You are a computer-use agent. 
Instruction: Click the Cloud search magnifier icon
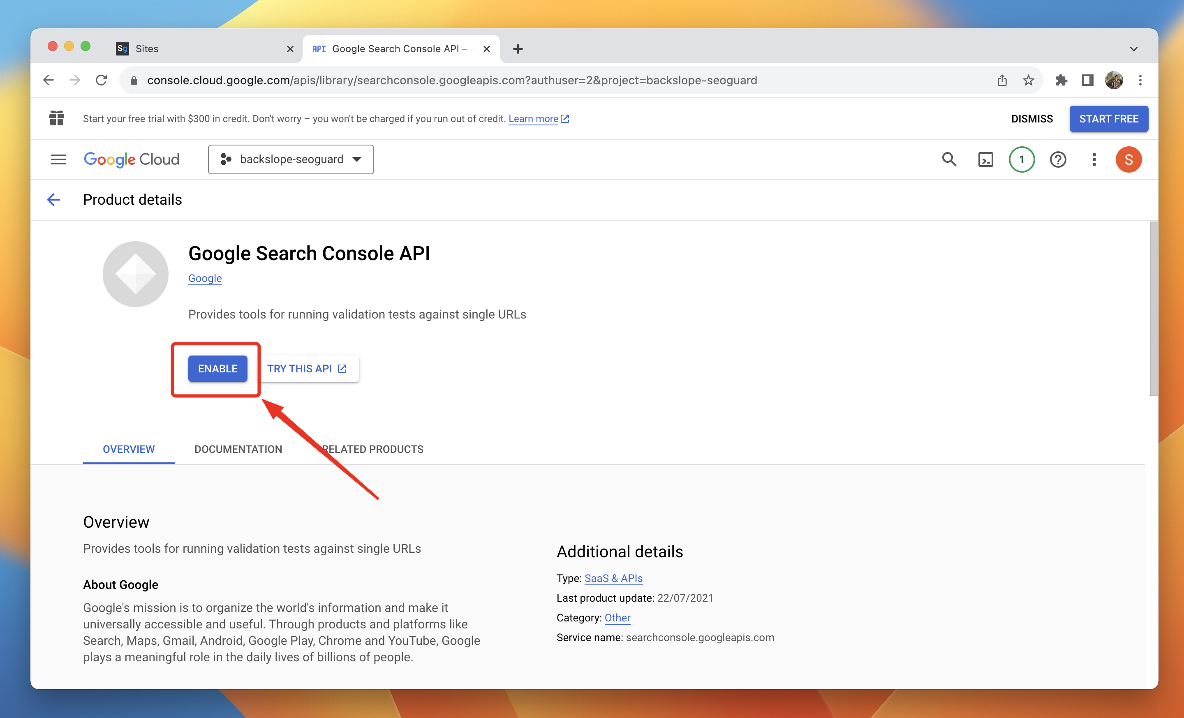click(x=949, y=159)
